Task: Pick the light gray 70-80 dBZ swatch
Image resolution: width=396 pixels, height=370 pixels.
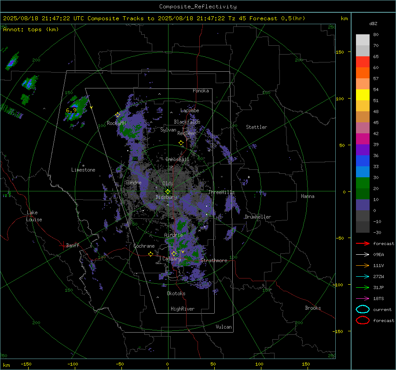Action: click(x=363, y=40)
